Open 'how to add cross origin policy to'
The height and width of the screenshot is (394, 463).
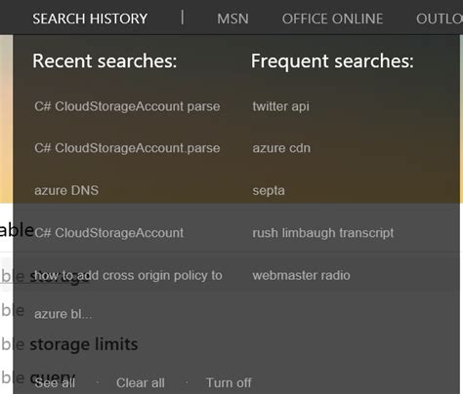[128, 275]
